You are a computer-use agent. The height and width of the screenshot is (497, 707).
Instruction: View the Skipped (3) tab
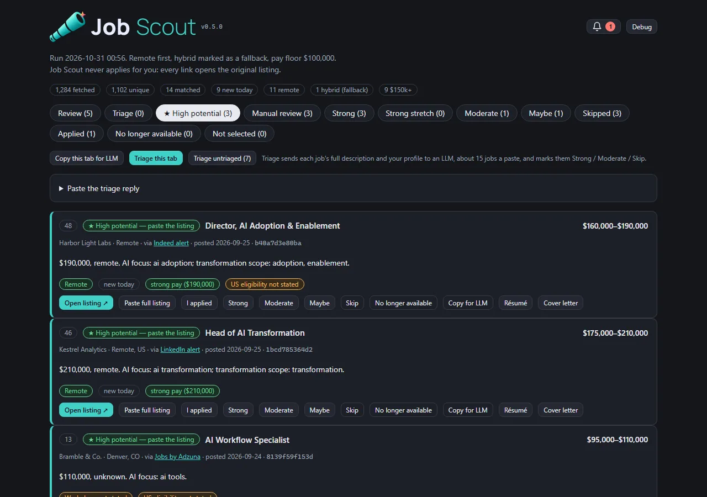click(x=602, y=113)
